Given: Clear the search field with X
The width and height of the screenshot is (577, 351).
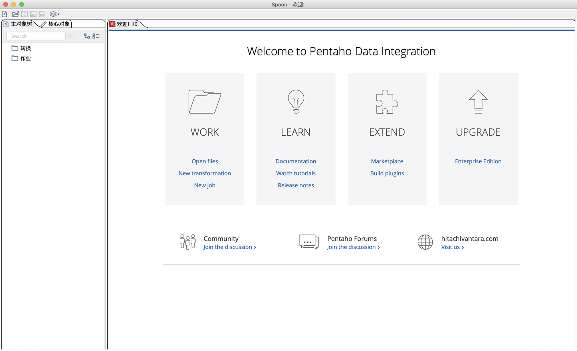Looking at the screenshot, I should (70, 36).
